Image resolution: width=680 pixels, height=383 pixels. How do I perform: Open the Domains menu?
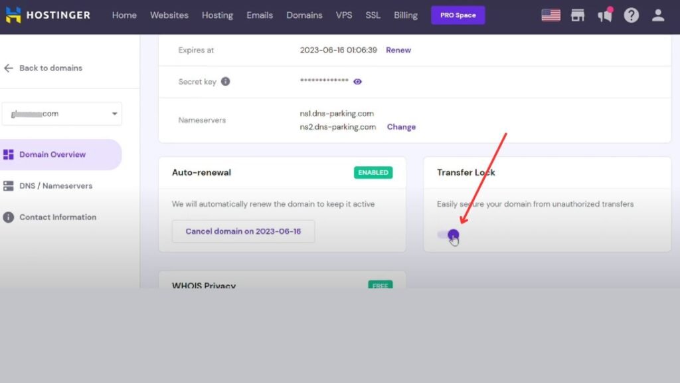[x=304, y=15]
